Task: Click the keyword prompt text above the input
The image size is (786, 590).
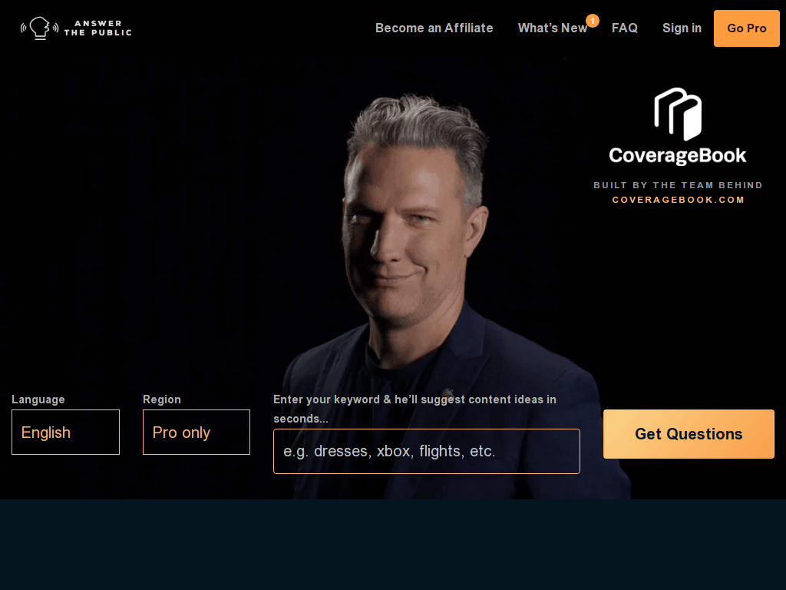Action: 414,409
